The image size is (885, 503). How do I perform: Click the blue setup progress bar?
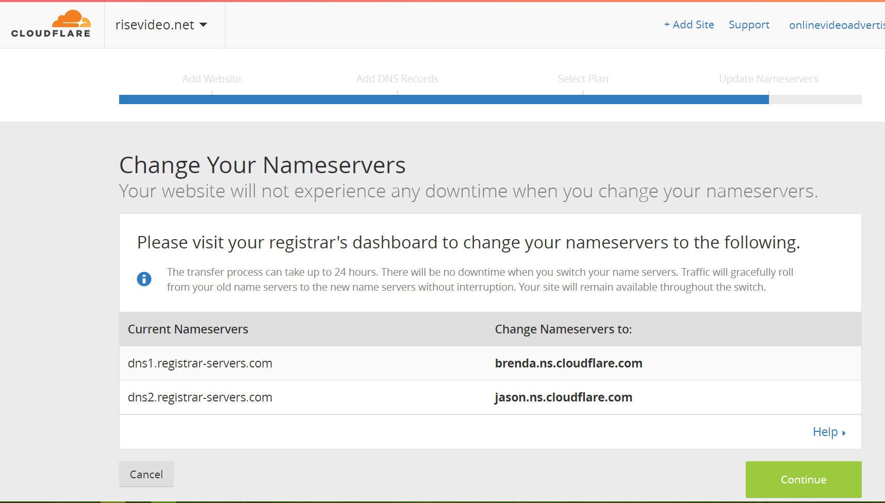(x=444, y=99)
